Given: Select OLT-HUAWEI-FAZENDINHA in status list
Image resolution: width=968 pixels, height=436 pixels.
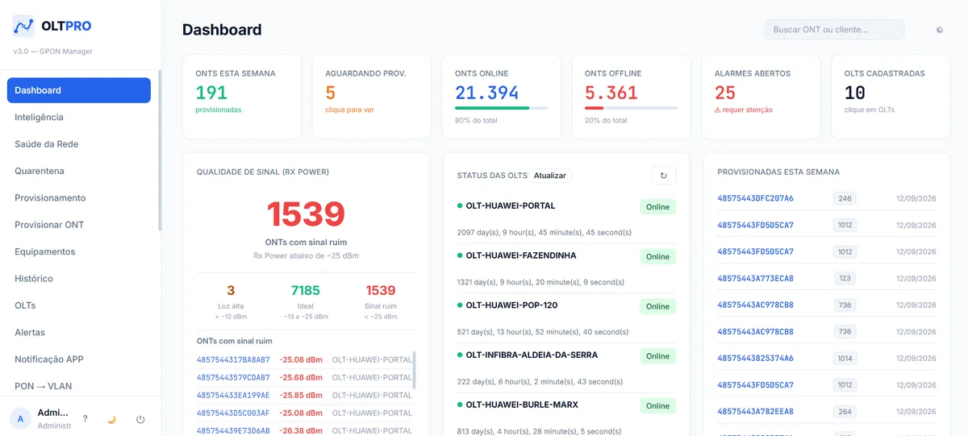Looking at the screenshot, I should point(566,268).
